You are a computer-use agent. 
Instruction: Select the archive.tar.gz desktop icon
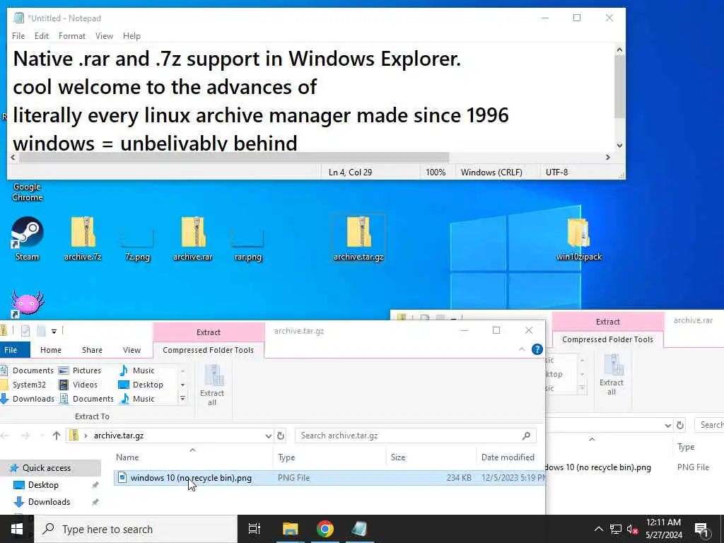(358, 239)
